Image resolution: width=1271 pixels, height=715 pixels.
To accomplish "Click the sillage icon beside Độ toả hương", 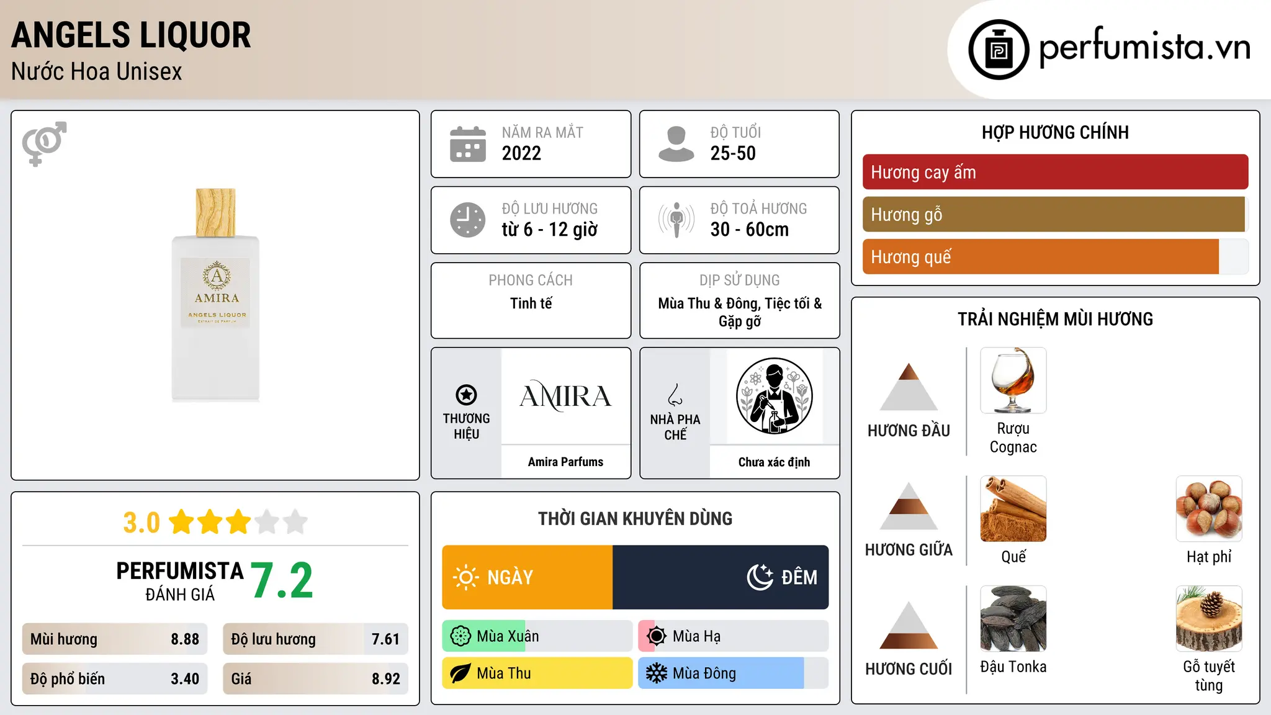I will tap(676, 220).
